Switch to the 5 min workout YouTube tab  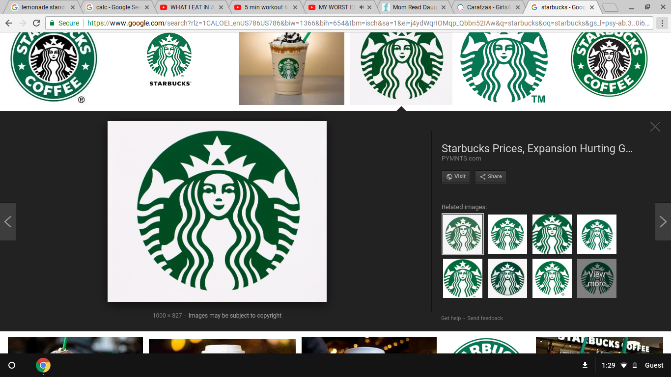pos(266,7)
